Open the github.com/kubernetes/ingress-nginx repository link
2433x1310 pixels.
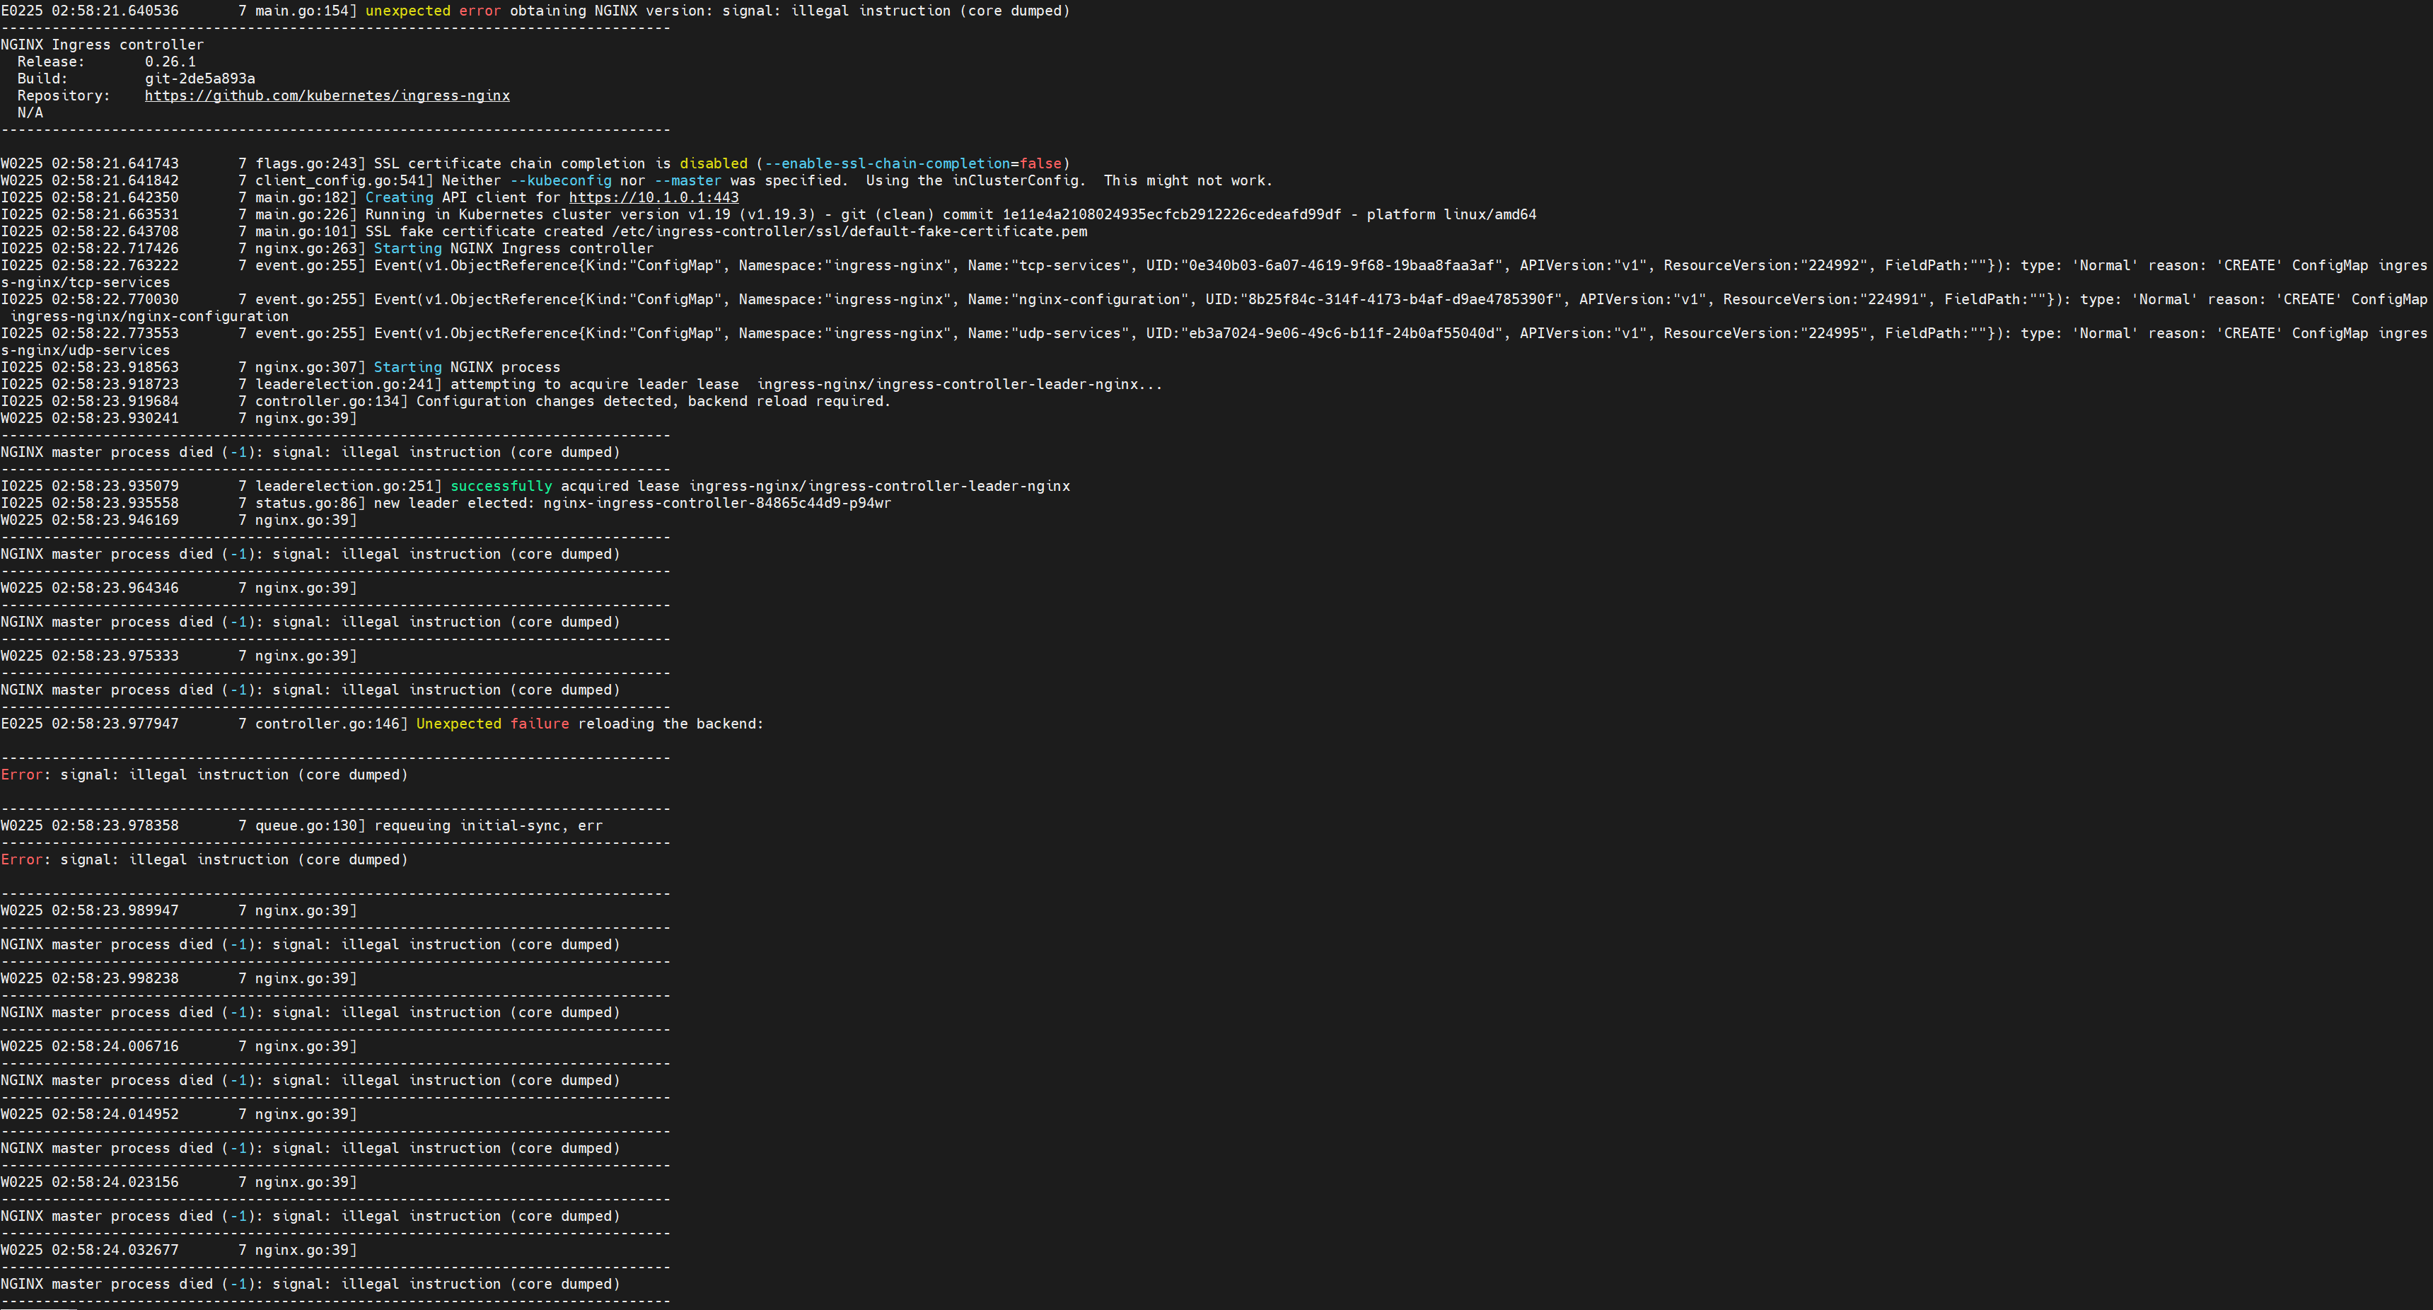point(327,95)
